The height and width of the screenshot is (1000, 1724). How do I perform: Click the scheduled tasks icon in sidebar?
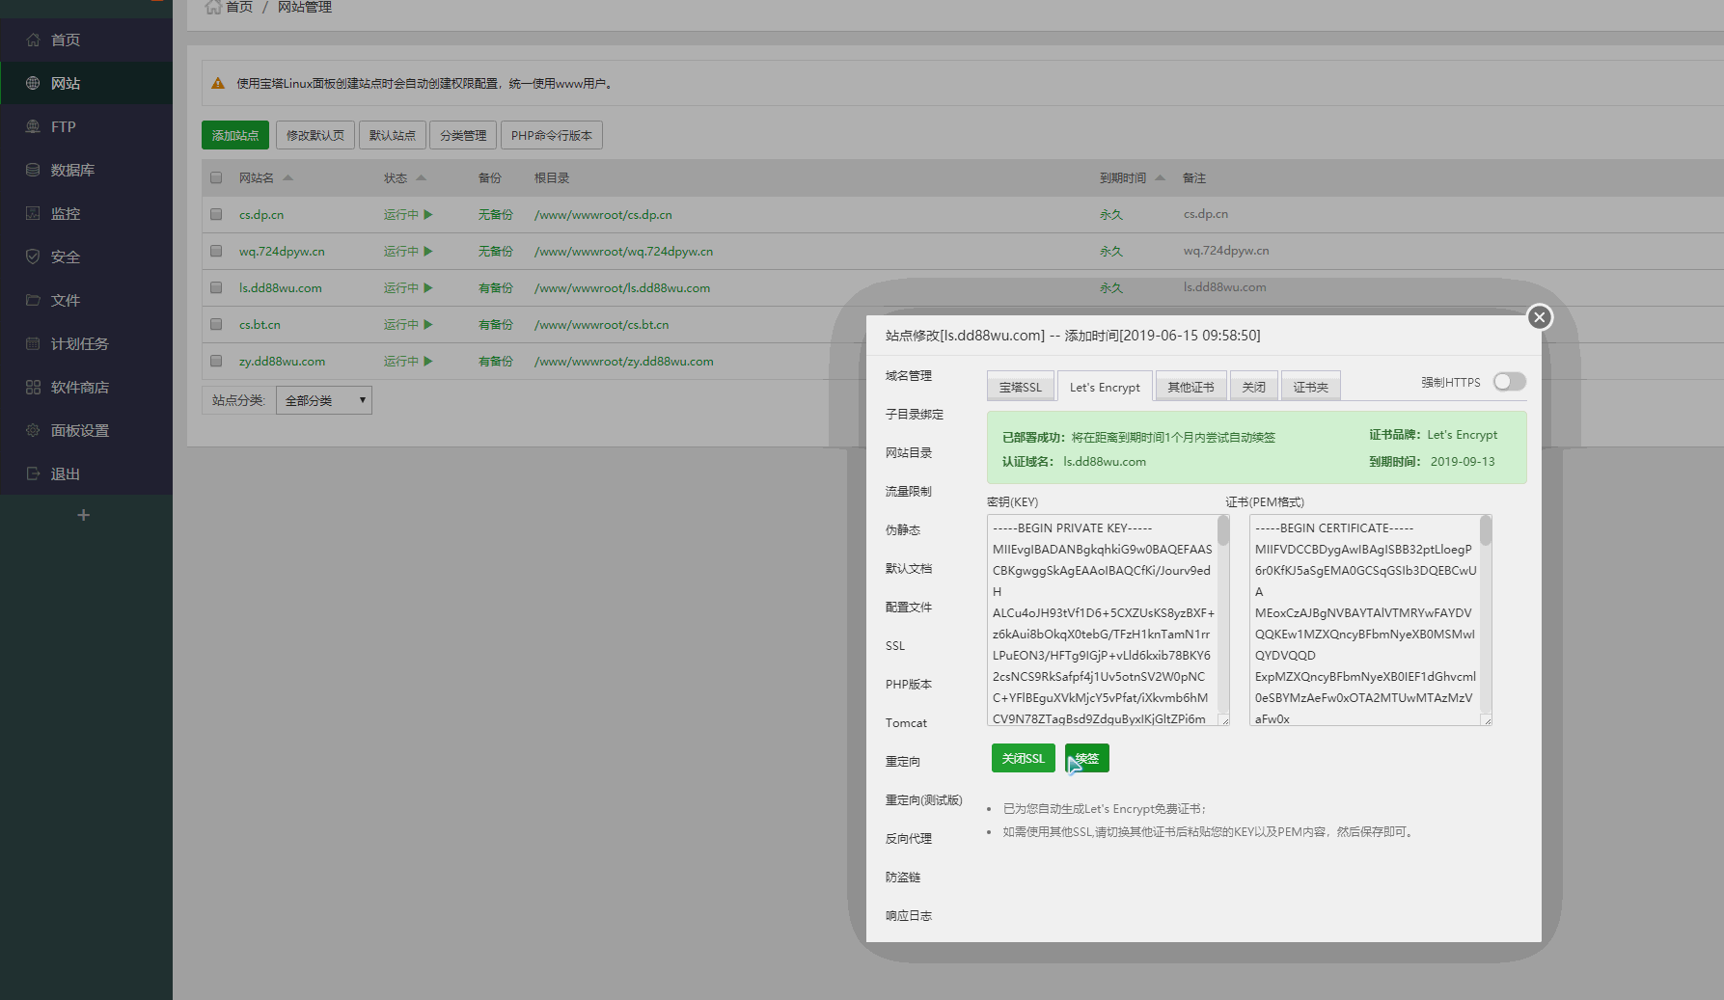pyautogui.click(x=33, y=343)
